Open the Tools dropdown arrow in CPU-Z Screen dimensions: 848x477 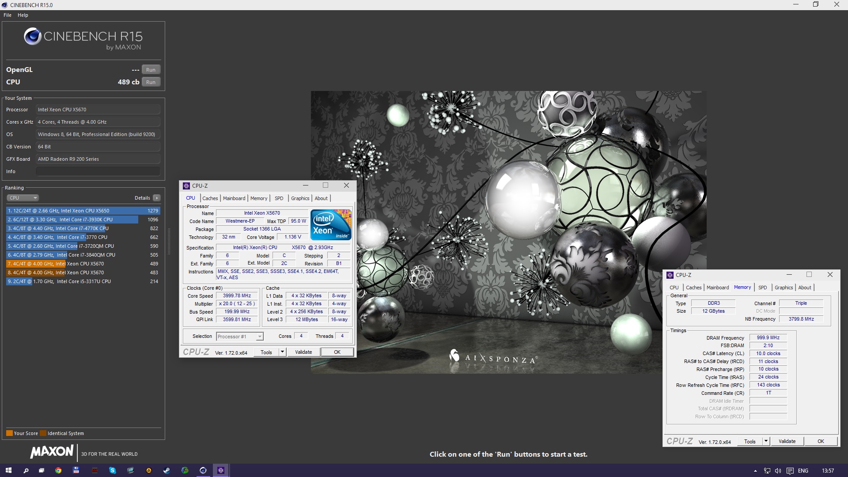pos(282,352)
